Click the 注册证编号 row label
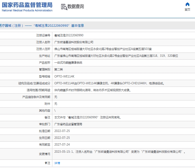This screenshot has height=168, width=195. pos(43,35)
